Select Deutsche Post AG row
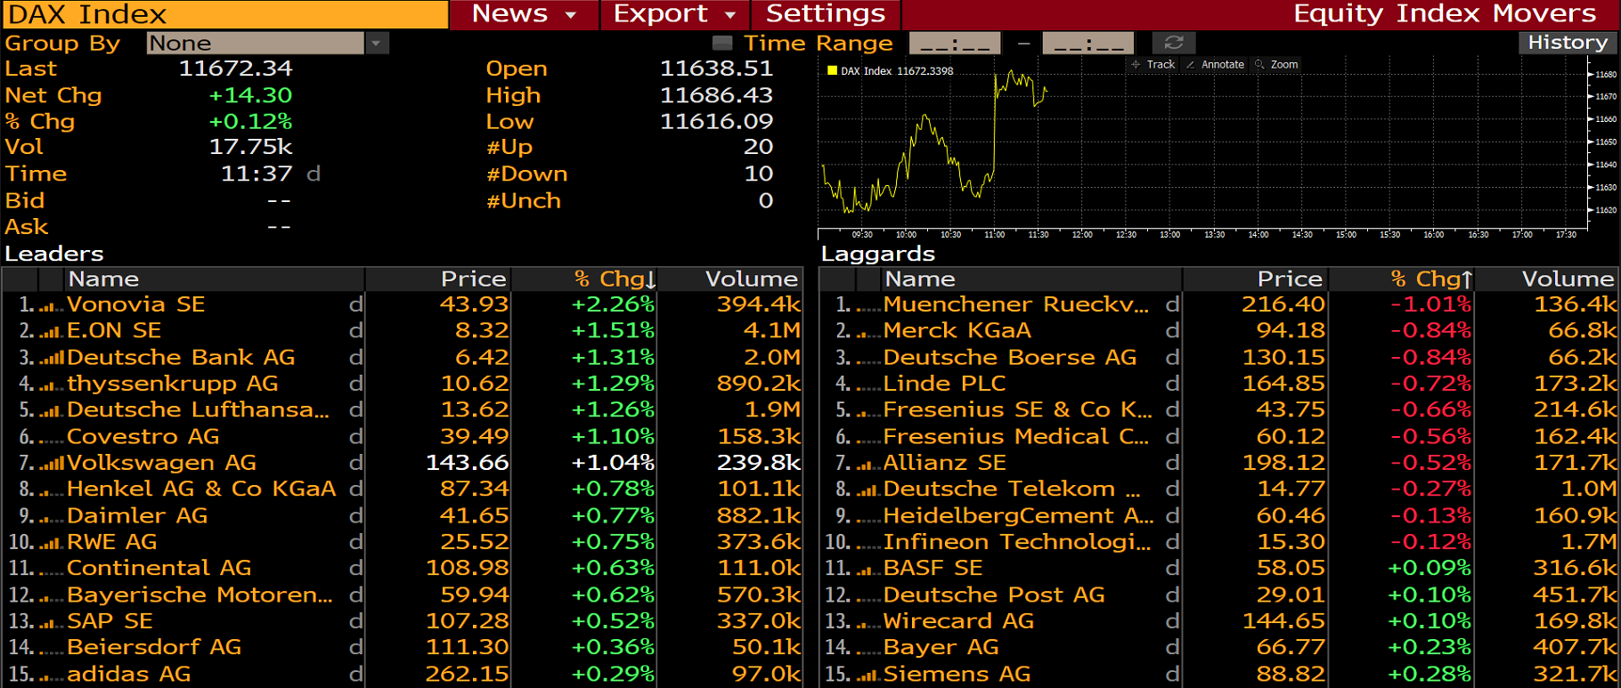 point(1218,596)
